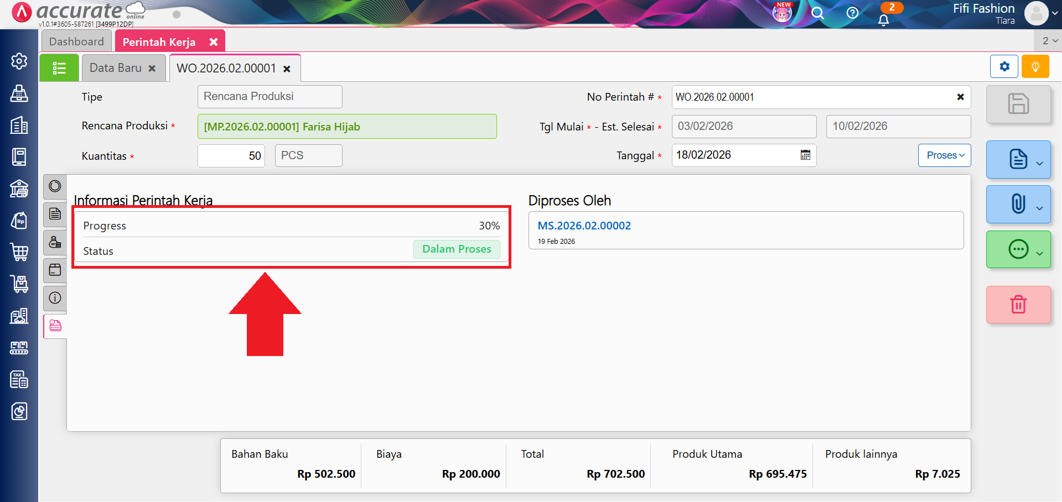Expand the Proses dropdown button
Viewport: 1062px width, 502px height.
pos(945,155)
